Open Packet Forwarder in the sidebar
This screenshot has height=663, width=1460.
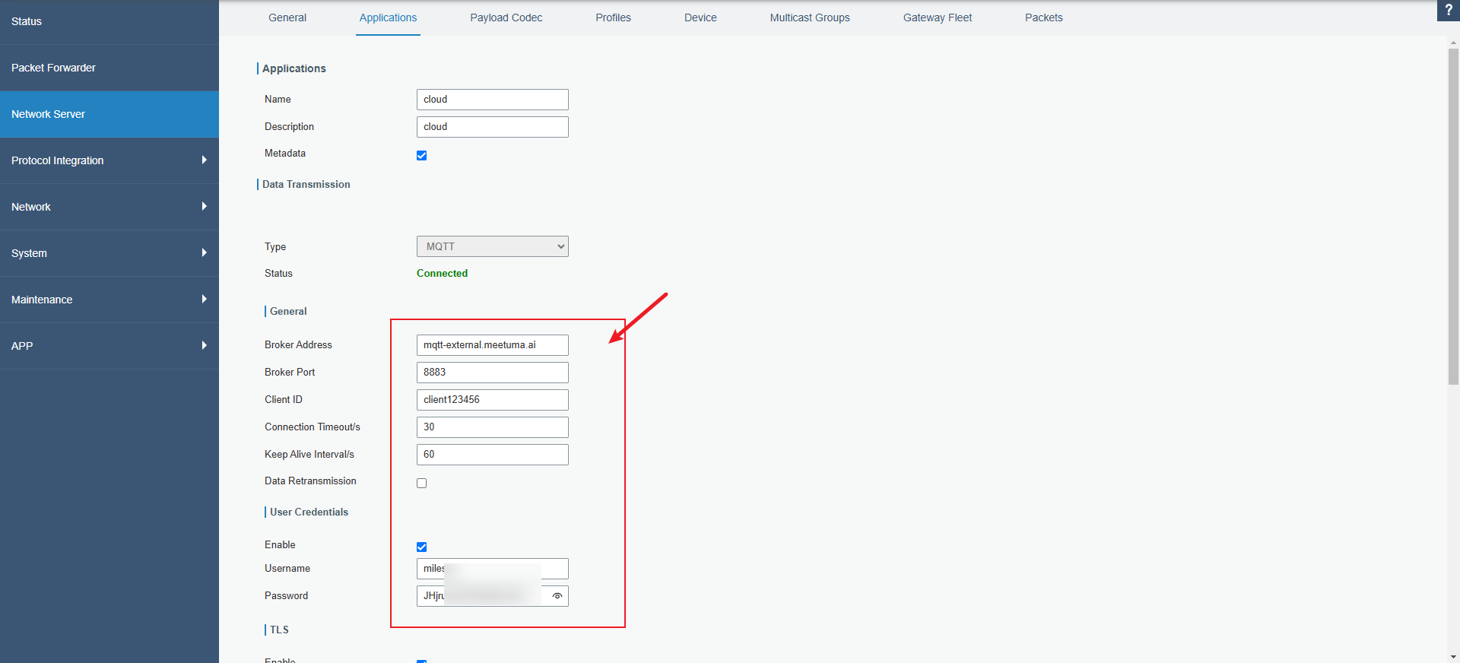click(x=109, y=68)
